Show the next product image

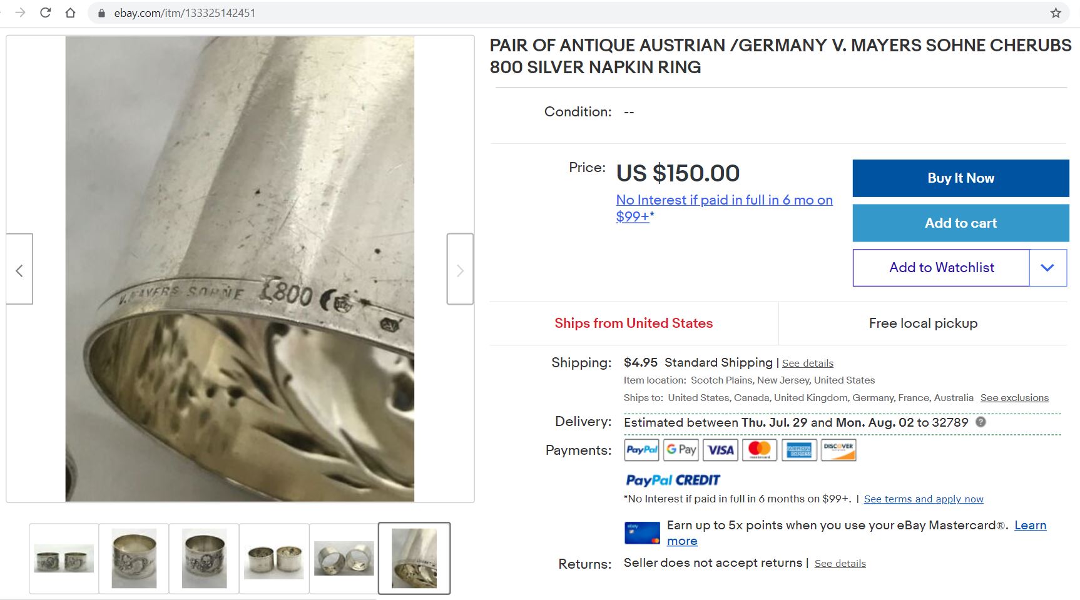click(460, 270)
